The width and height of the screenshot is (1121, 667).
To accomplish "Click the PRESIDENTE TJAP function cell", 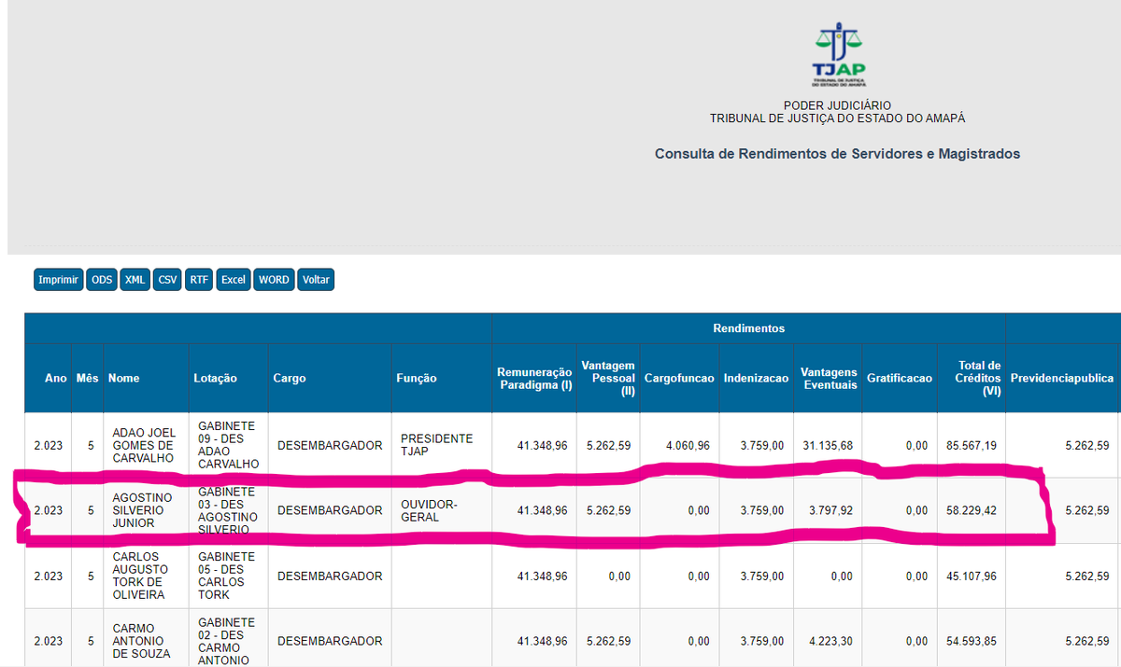I will 437,446.
